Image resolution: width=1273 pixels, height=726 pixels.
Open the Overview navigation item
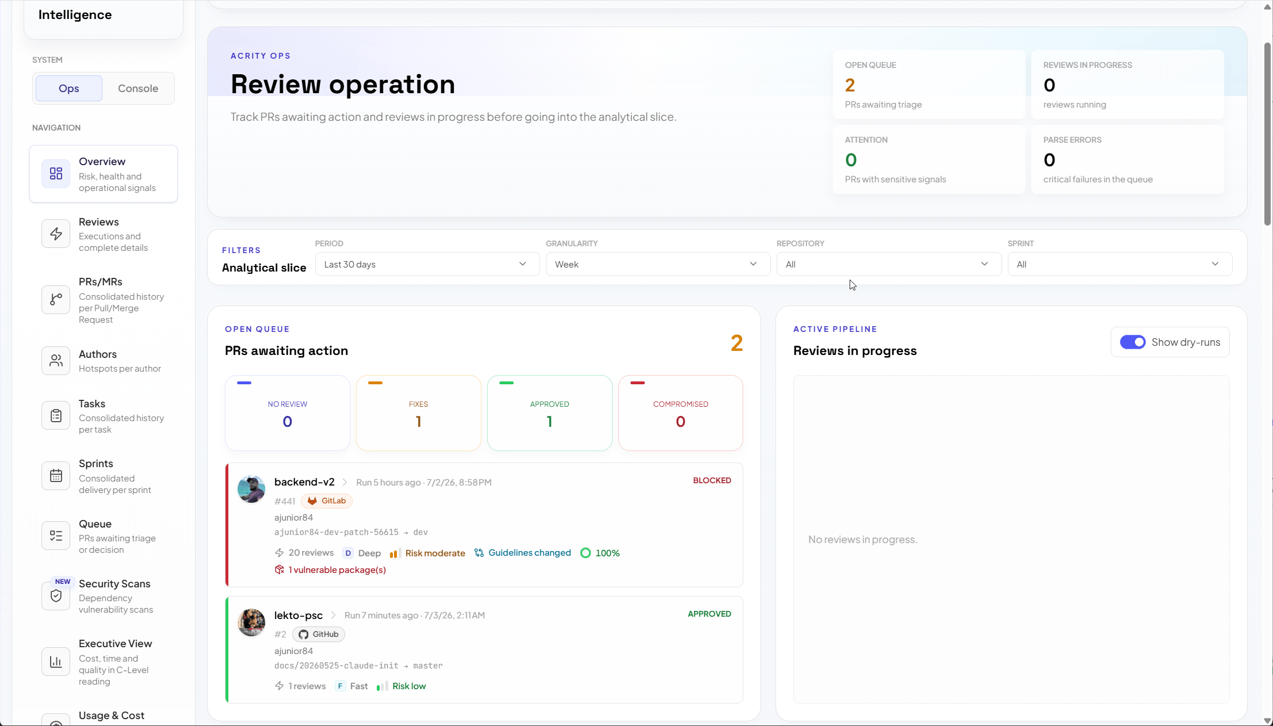click(x=104, y=174)
